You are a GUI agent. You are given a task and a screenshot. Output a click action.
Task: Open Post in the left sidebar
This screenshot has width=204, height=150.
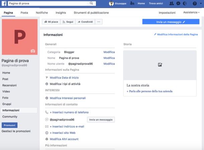(5, 79)
